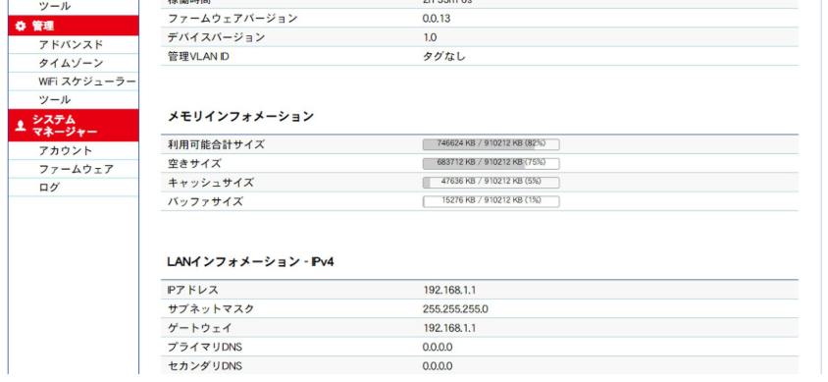This screenshot has width=828, height=382.
Task: Click the デバイスバージョン label
Action: (216, 37)
